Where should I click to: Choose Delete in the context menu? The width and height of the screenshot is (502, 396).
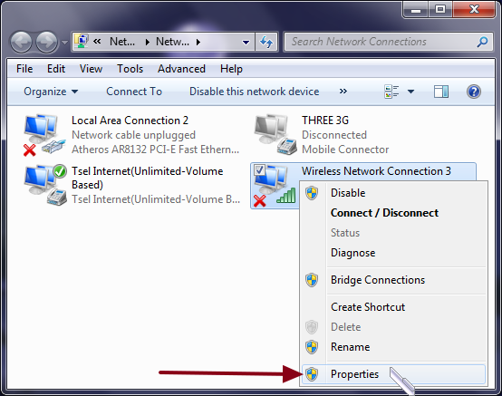pyautogui.click(x=394, y=327)
